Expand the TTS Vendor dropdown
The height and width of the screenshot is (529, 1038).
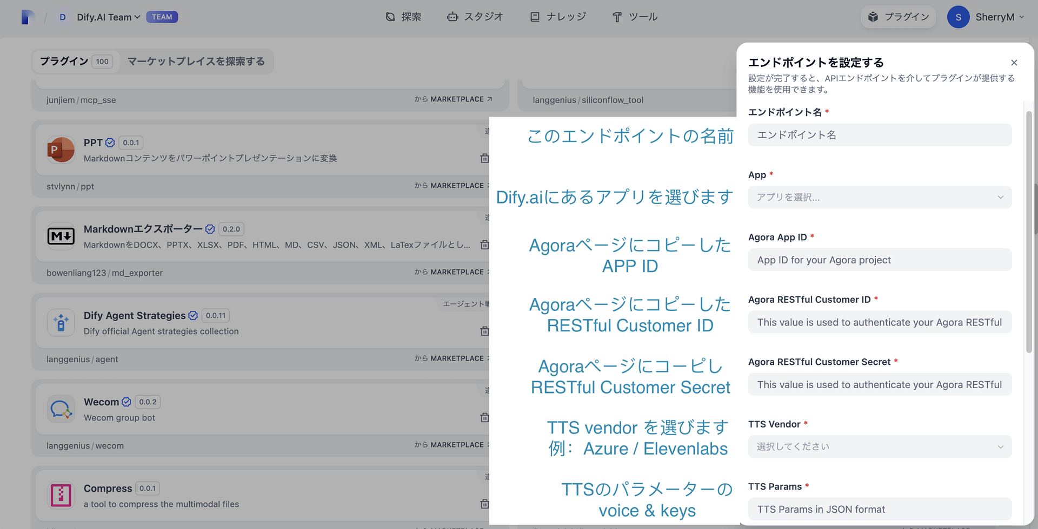(879, 447)
